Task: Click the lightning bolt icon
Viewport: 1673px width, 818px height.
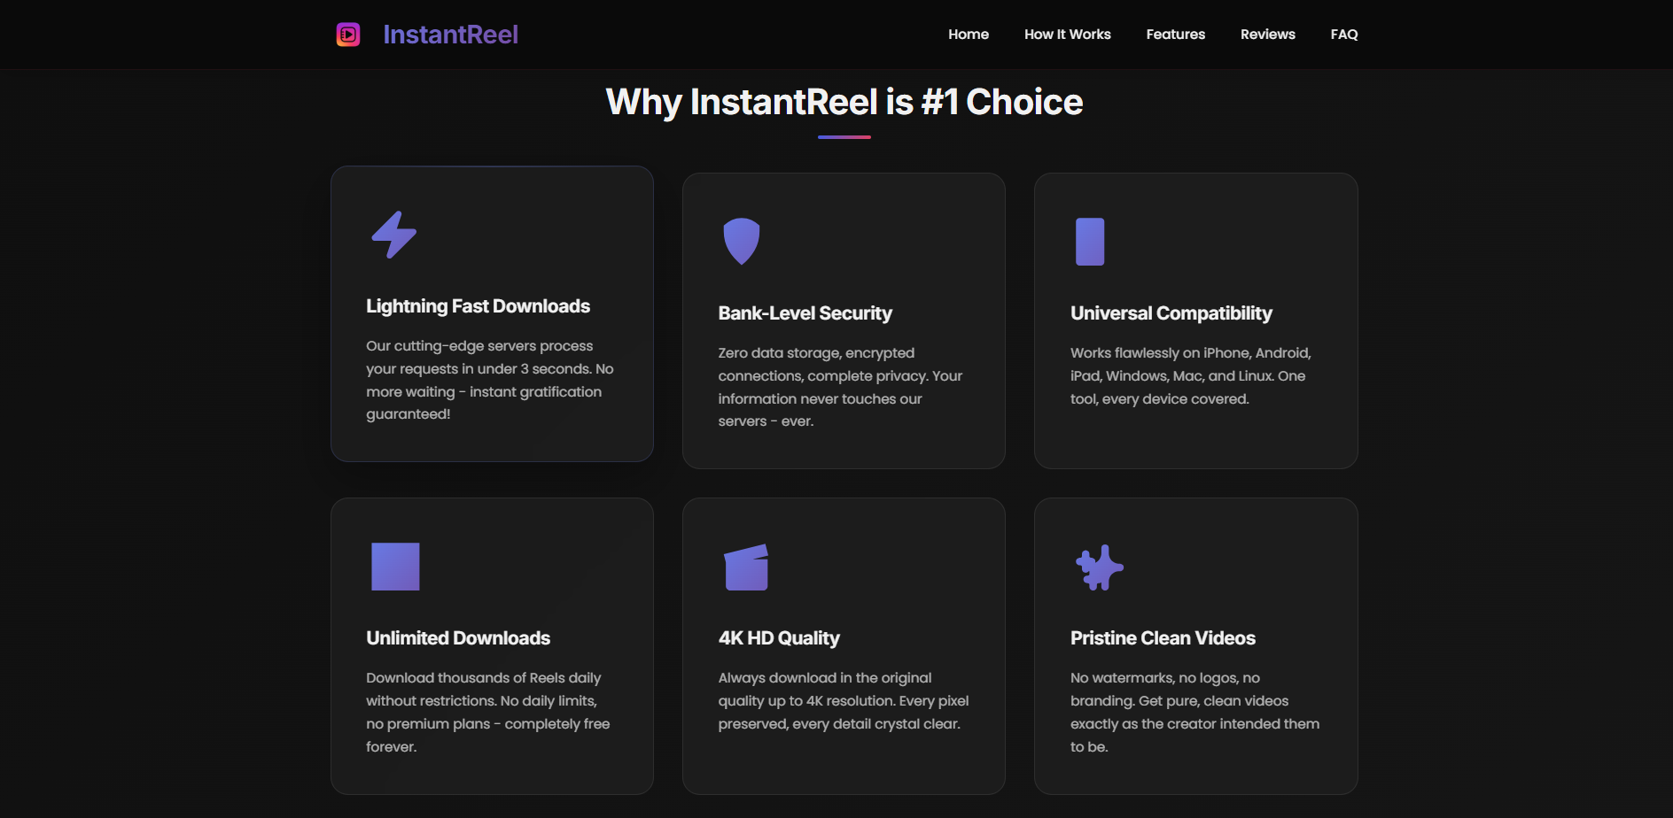Action: point(393,235)
